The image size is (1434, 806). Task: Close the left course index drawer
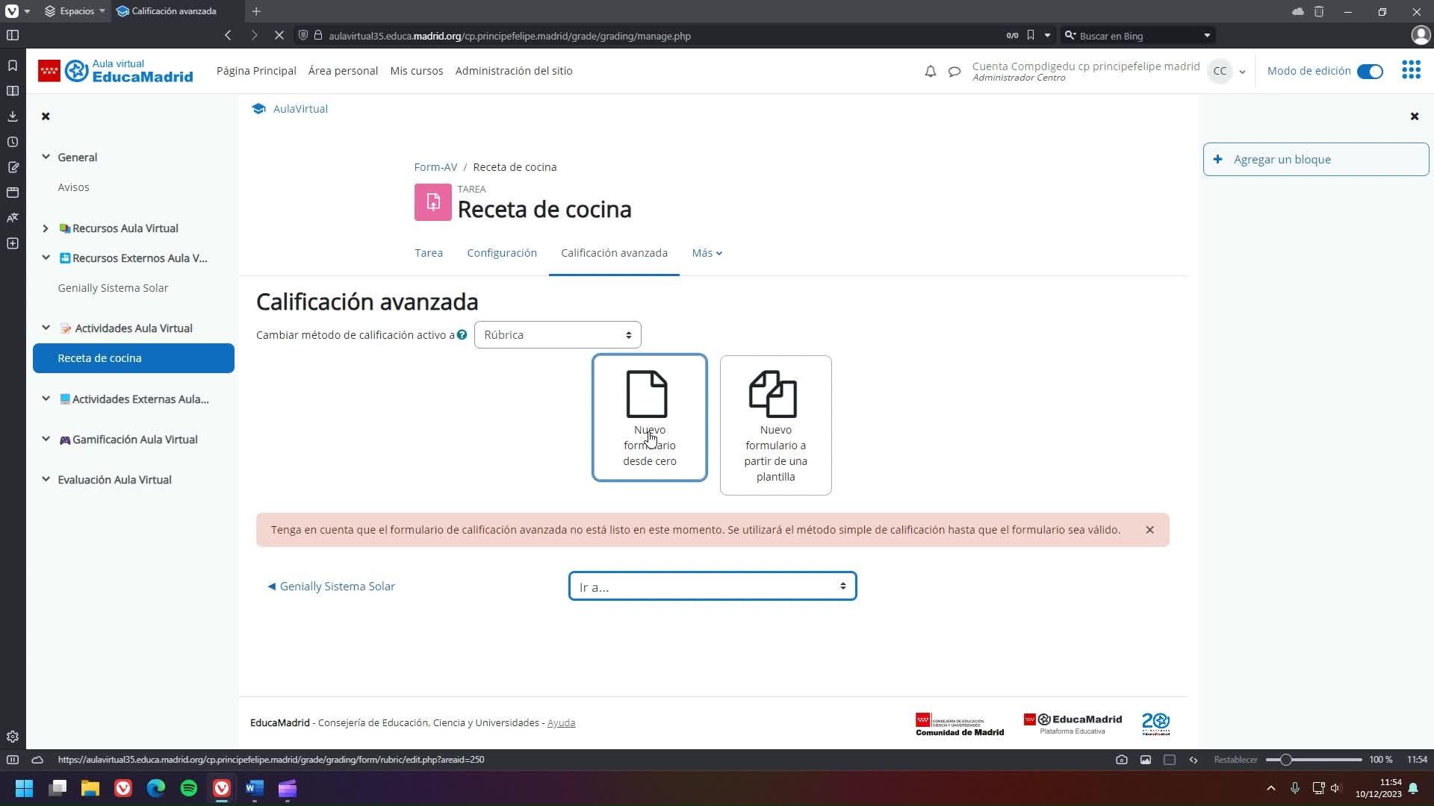tap(46, 116)
